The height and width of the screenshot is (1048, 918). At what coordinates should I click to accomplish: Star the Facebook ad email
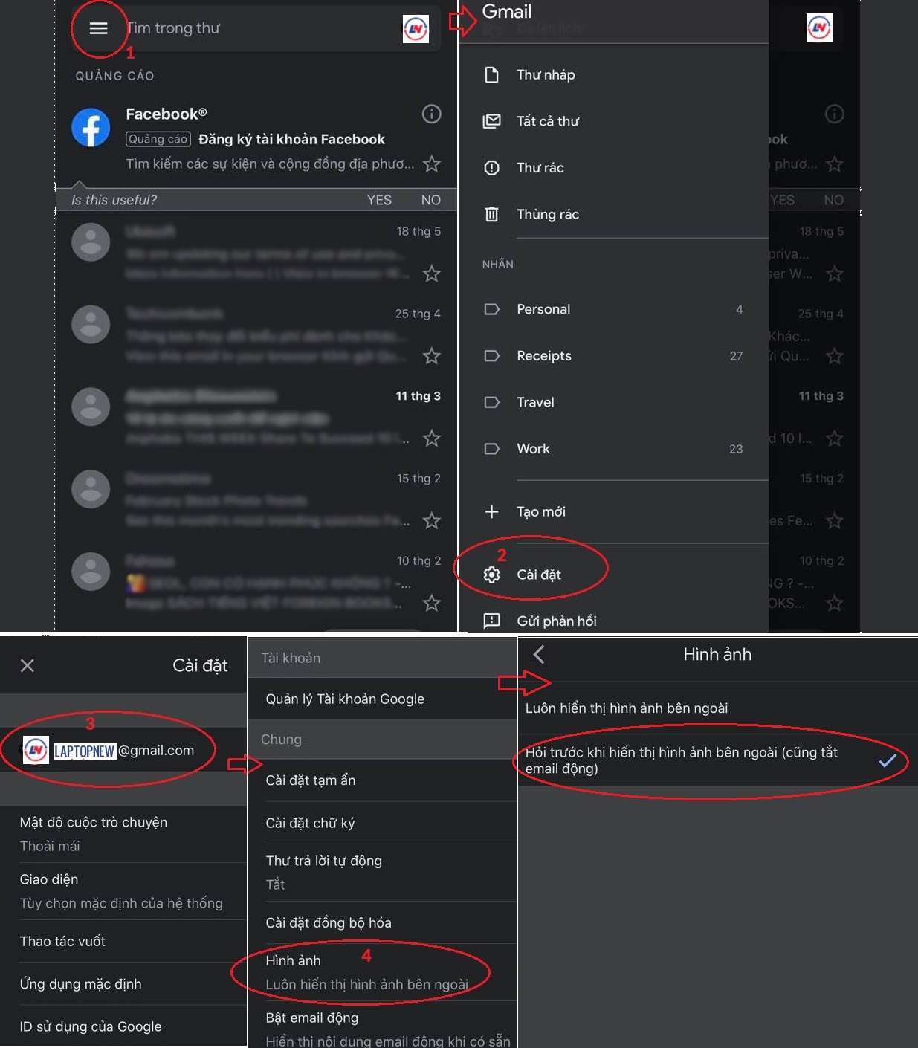[431, 164]
